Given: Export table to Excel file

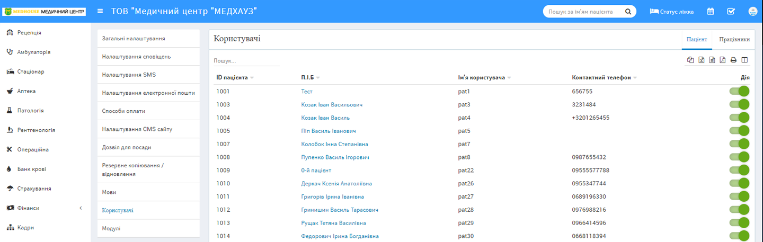Looking at the screenshot, I should [702, 60].
